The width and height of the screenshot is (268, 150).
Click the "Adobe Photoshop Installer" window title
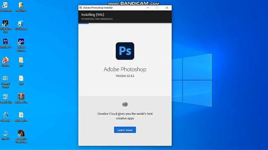click(98, 7)
